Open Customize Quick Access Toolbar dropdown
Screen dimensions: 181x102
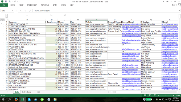pyautogui.click(x=20, y=2)
